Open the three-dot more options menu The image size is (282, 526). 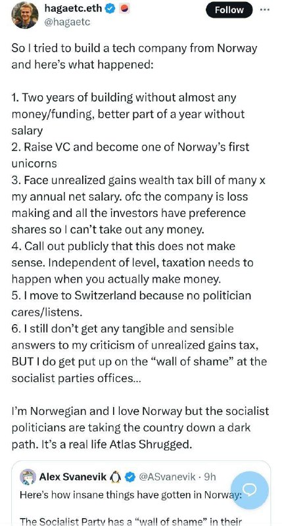coord(264,10)
